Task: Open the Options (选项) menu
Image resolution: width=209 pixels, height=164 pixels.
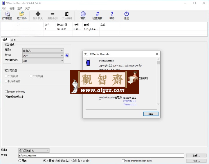Action: click(x=20, y=8)
